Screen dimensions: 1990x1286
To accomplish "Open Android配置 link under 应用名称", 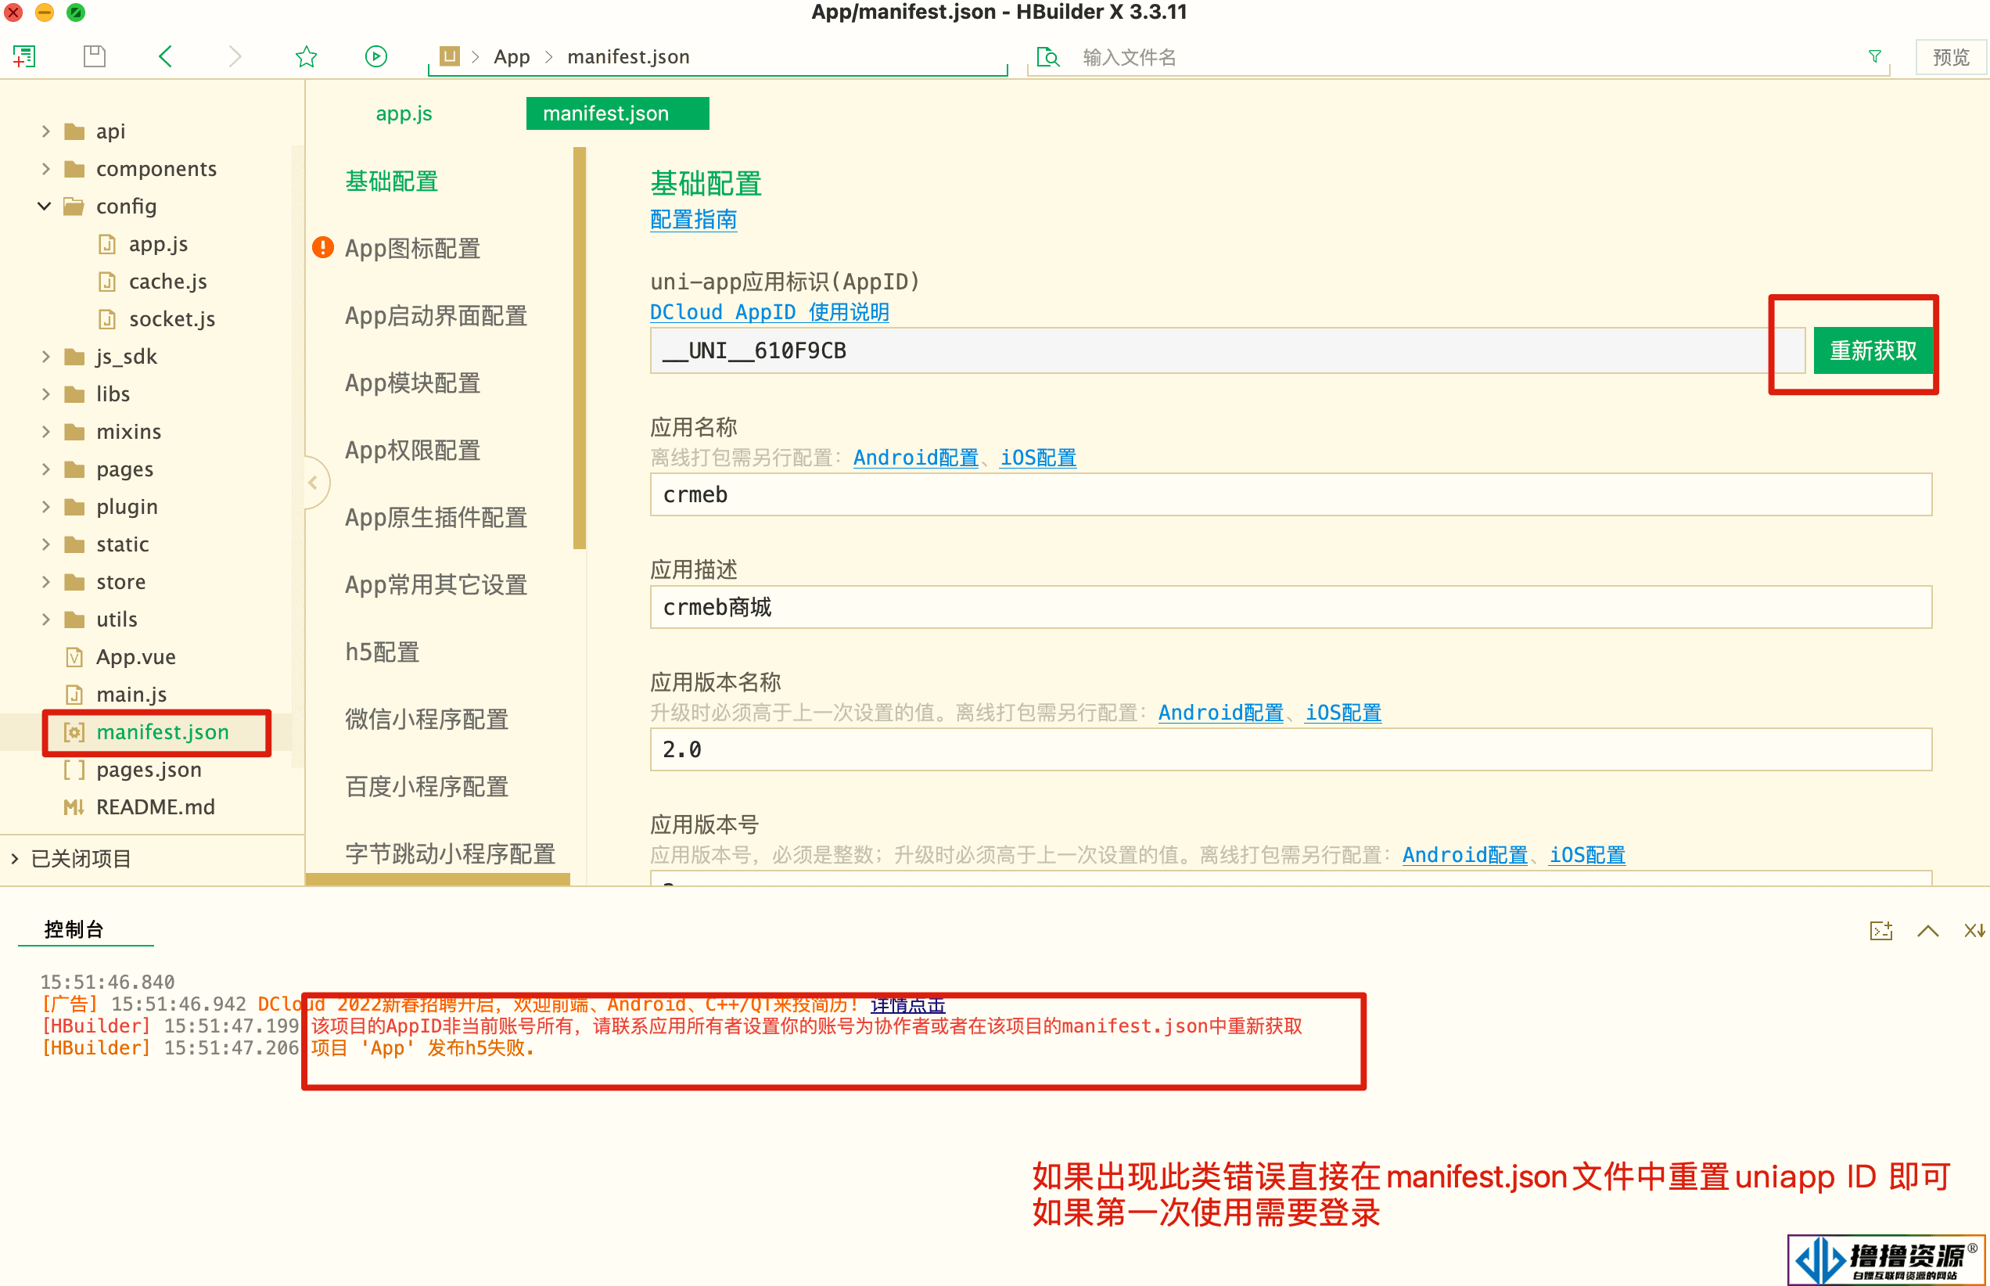I will coord(915,458).
